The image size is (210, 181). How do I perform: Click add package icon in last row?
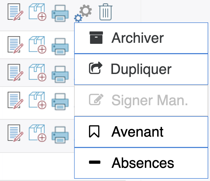[x=37, y=133]
